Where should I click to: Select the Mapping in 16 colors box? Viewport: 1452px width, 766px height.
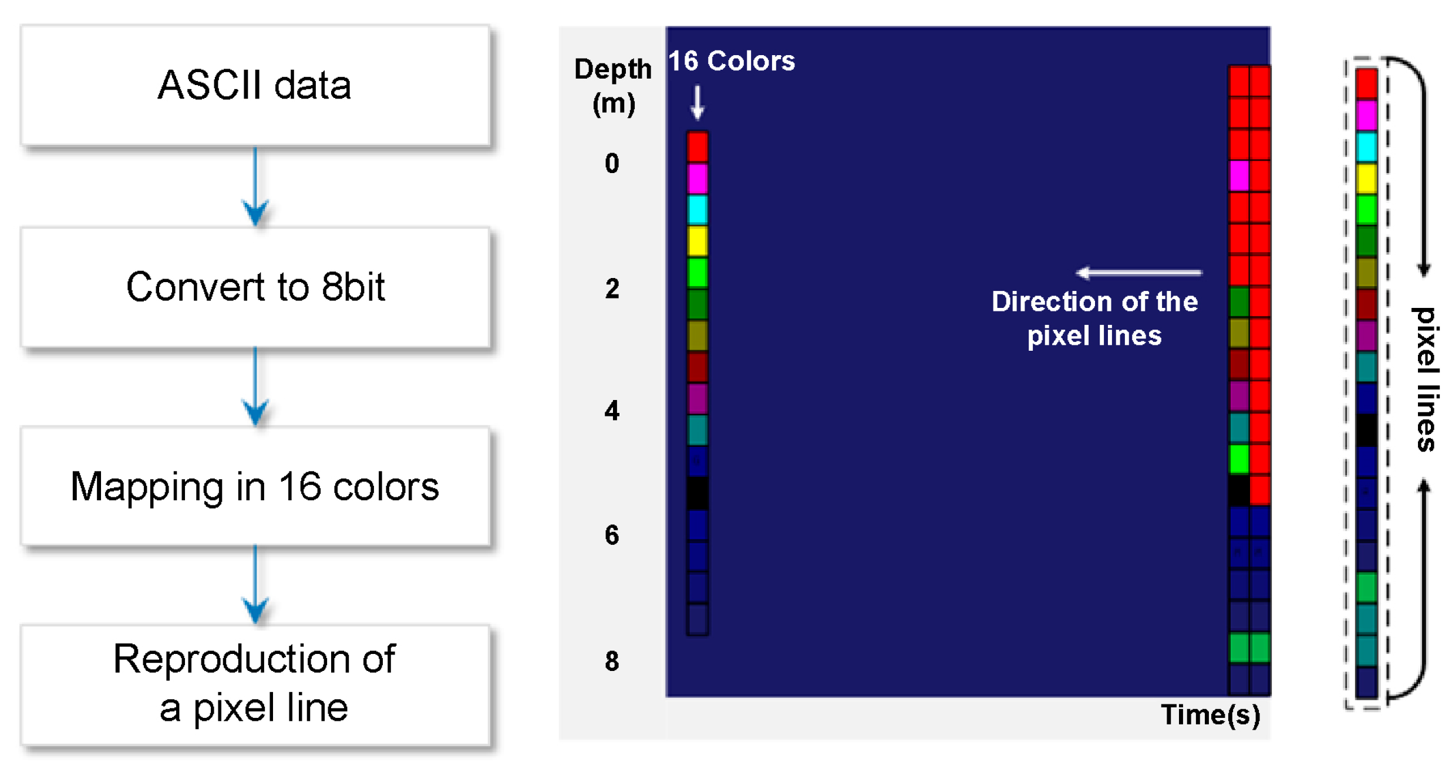pos(255,487)
